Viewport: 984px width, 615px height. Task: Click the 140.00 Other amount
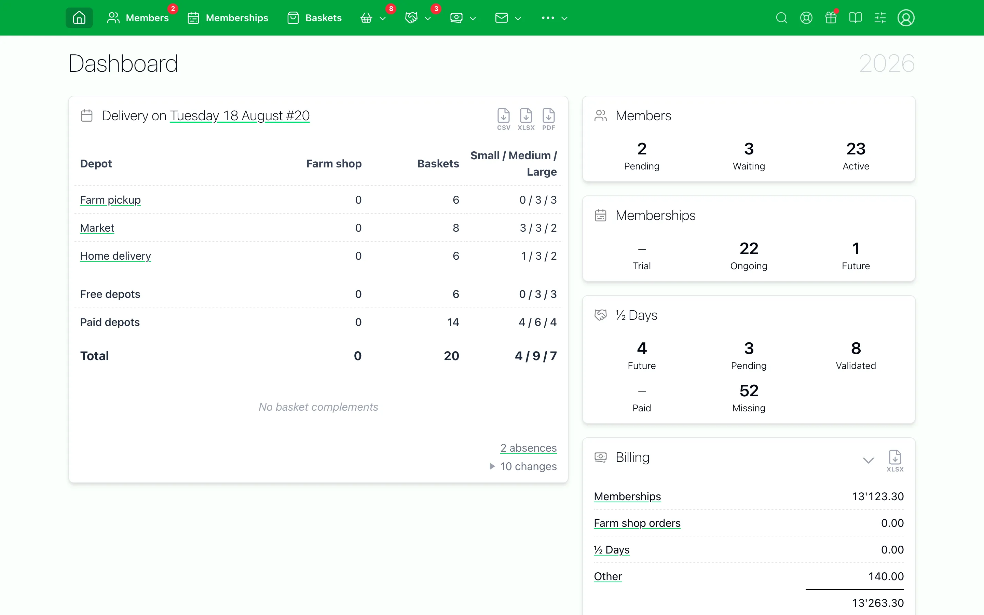pyautogui.click(x=886, y=576)
